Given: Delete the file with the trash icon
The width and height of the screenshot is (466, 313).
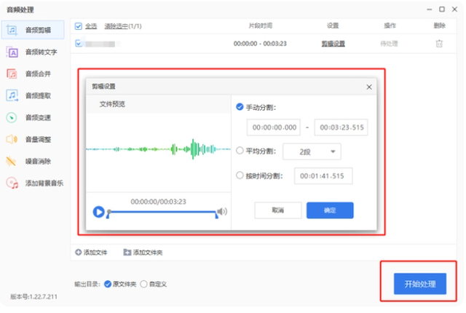Looking at the screenshot, I should pyautogui.click(x=439, y=44).
